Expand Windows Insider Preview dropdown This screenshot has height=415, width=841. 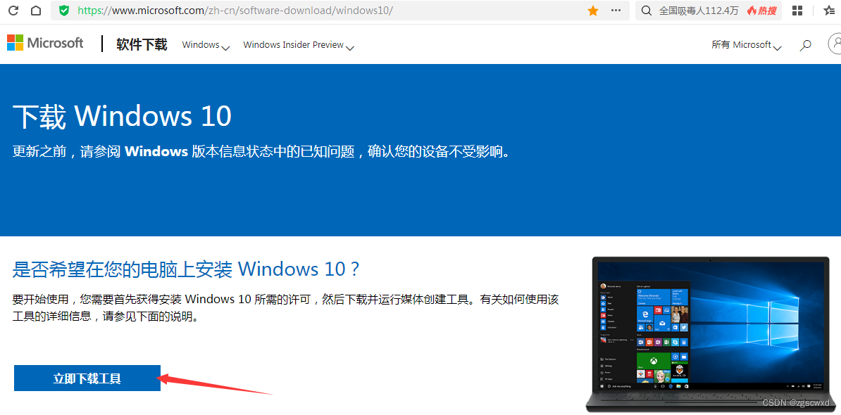[299, 45]
